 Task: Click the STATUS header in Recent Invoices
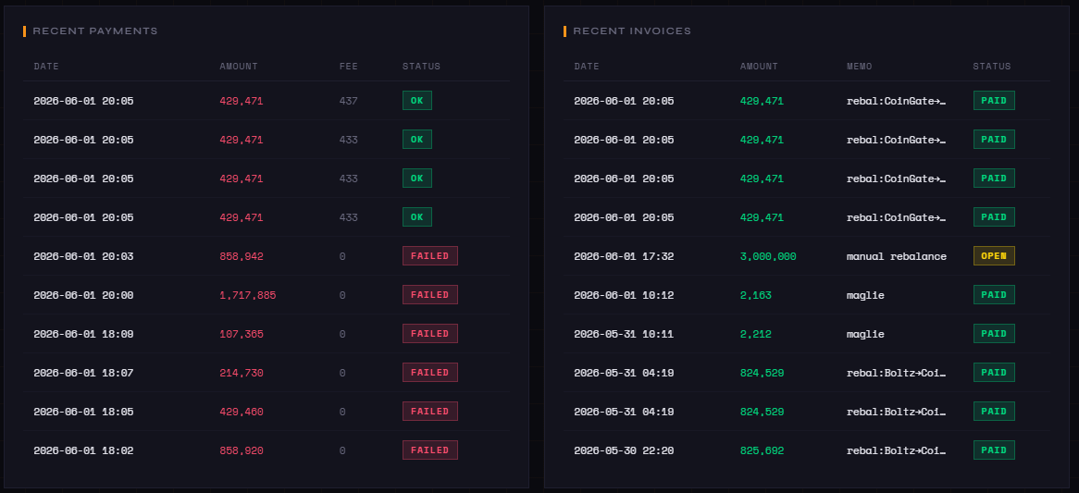pos(992,67)
